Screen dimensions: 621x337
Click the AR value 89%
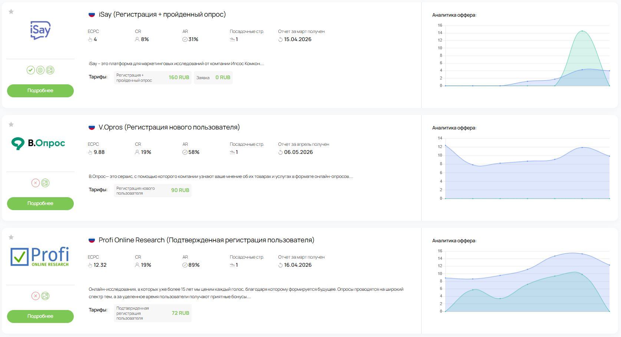pos(194,265)
